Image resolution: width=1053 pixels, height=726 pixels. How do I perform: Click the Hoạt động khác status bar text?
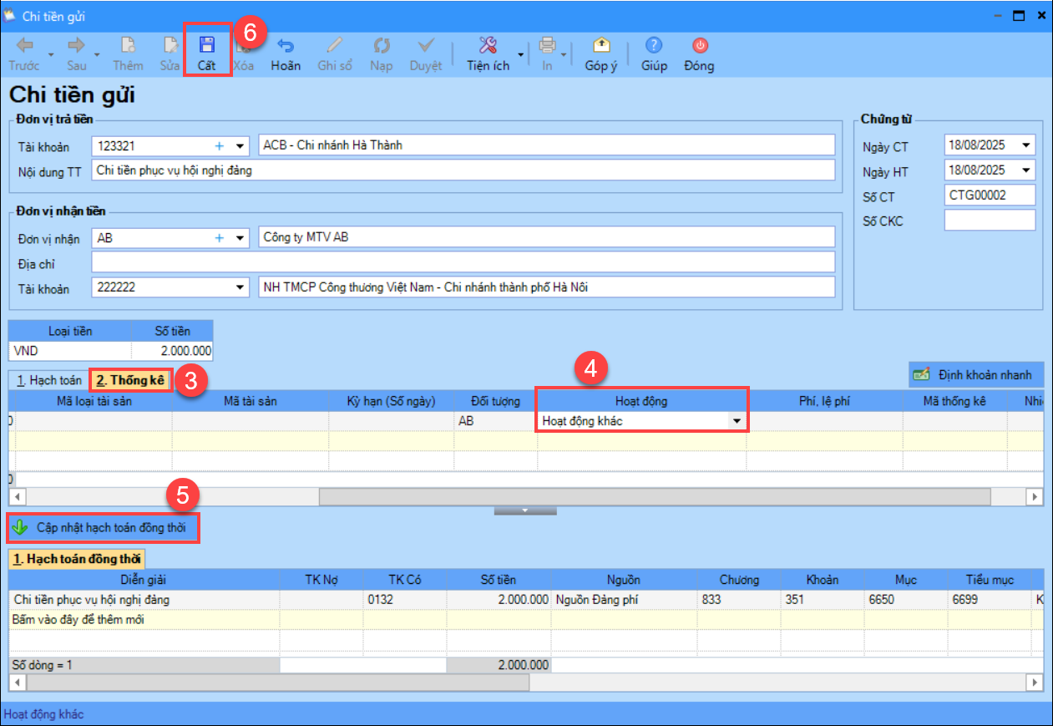pyautogui.click(x=44, y=714)
